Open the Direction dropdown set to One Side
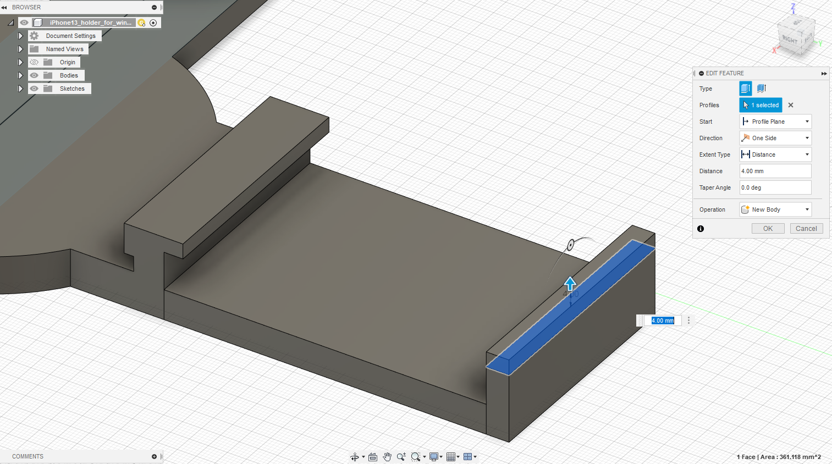 [775, 138]
